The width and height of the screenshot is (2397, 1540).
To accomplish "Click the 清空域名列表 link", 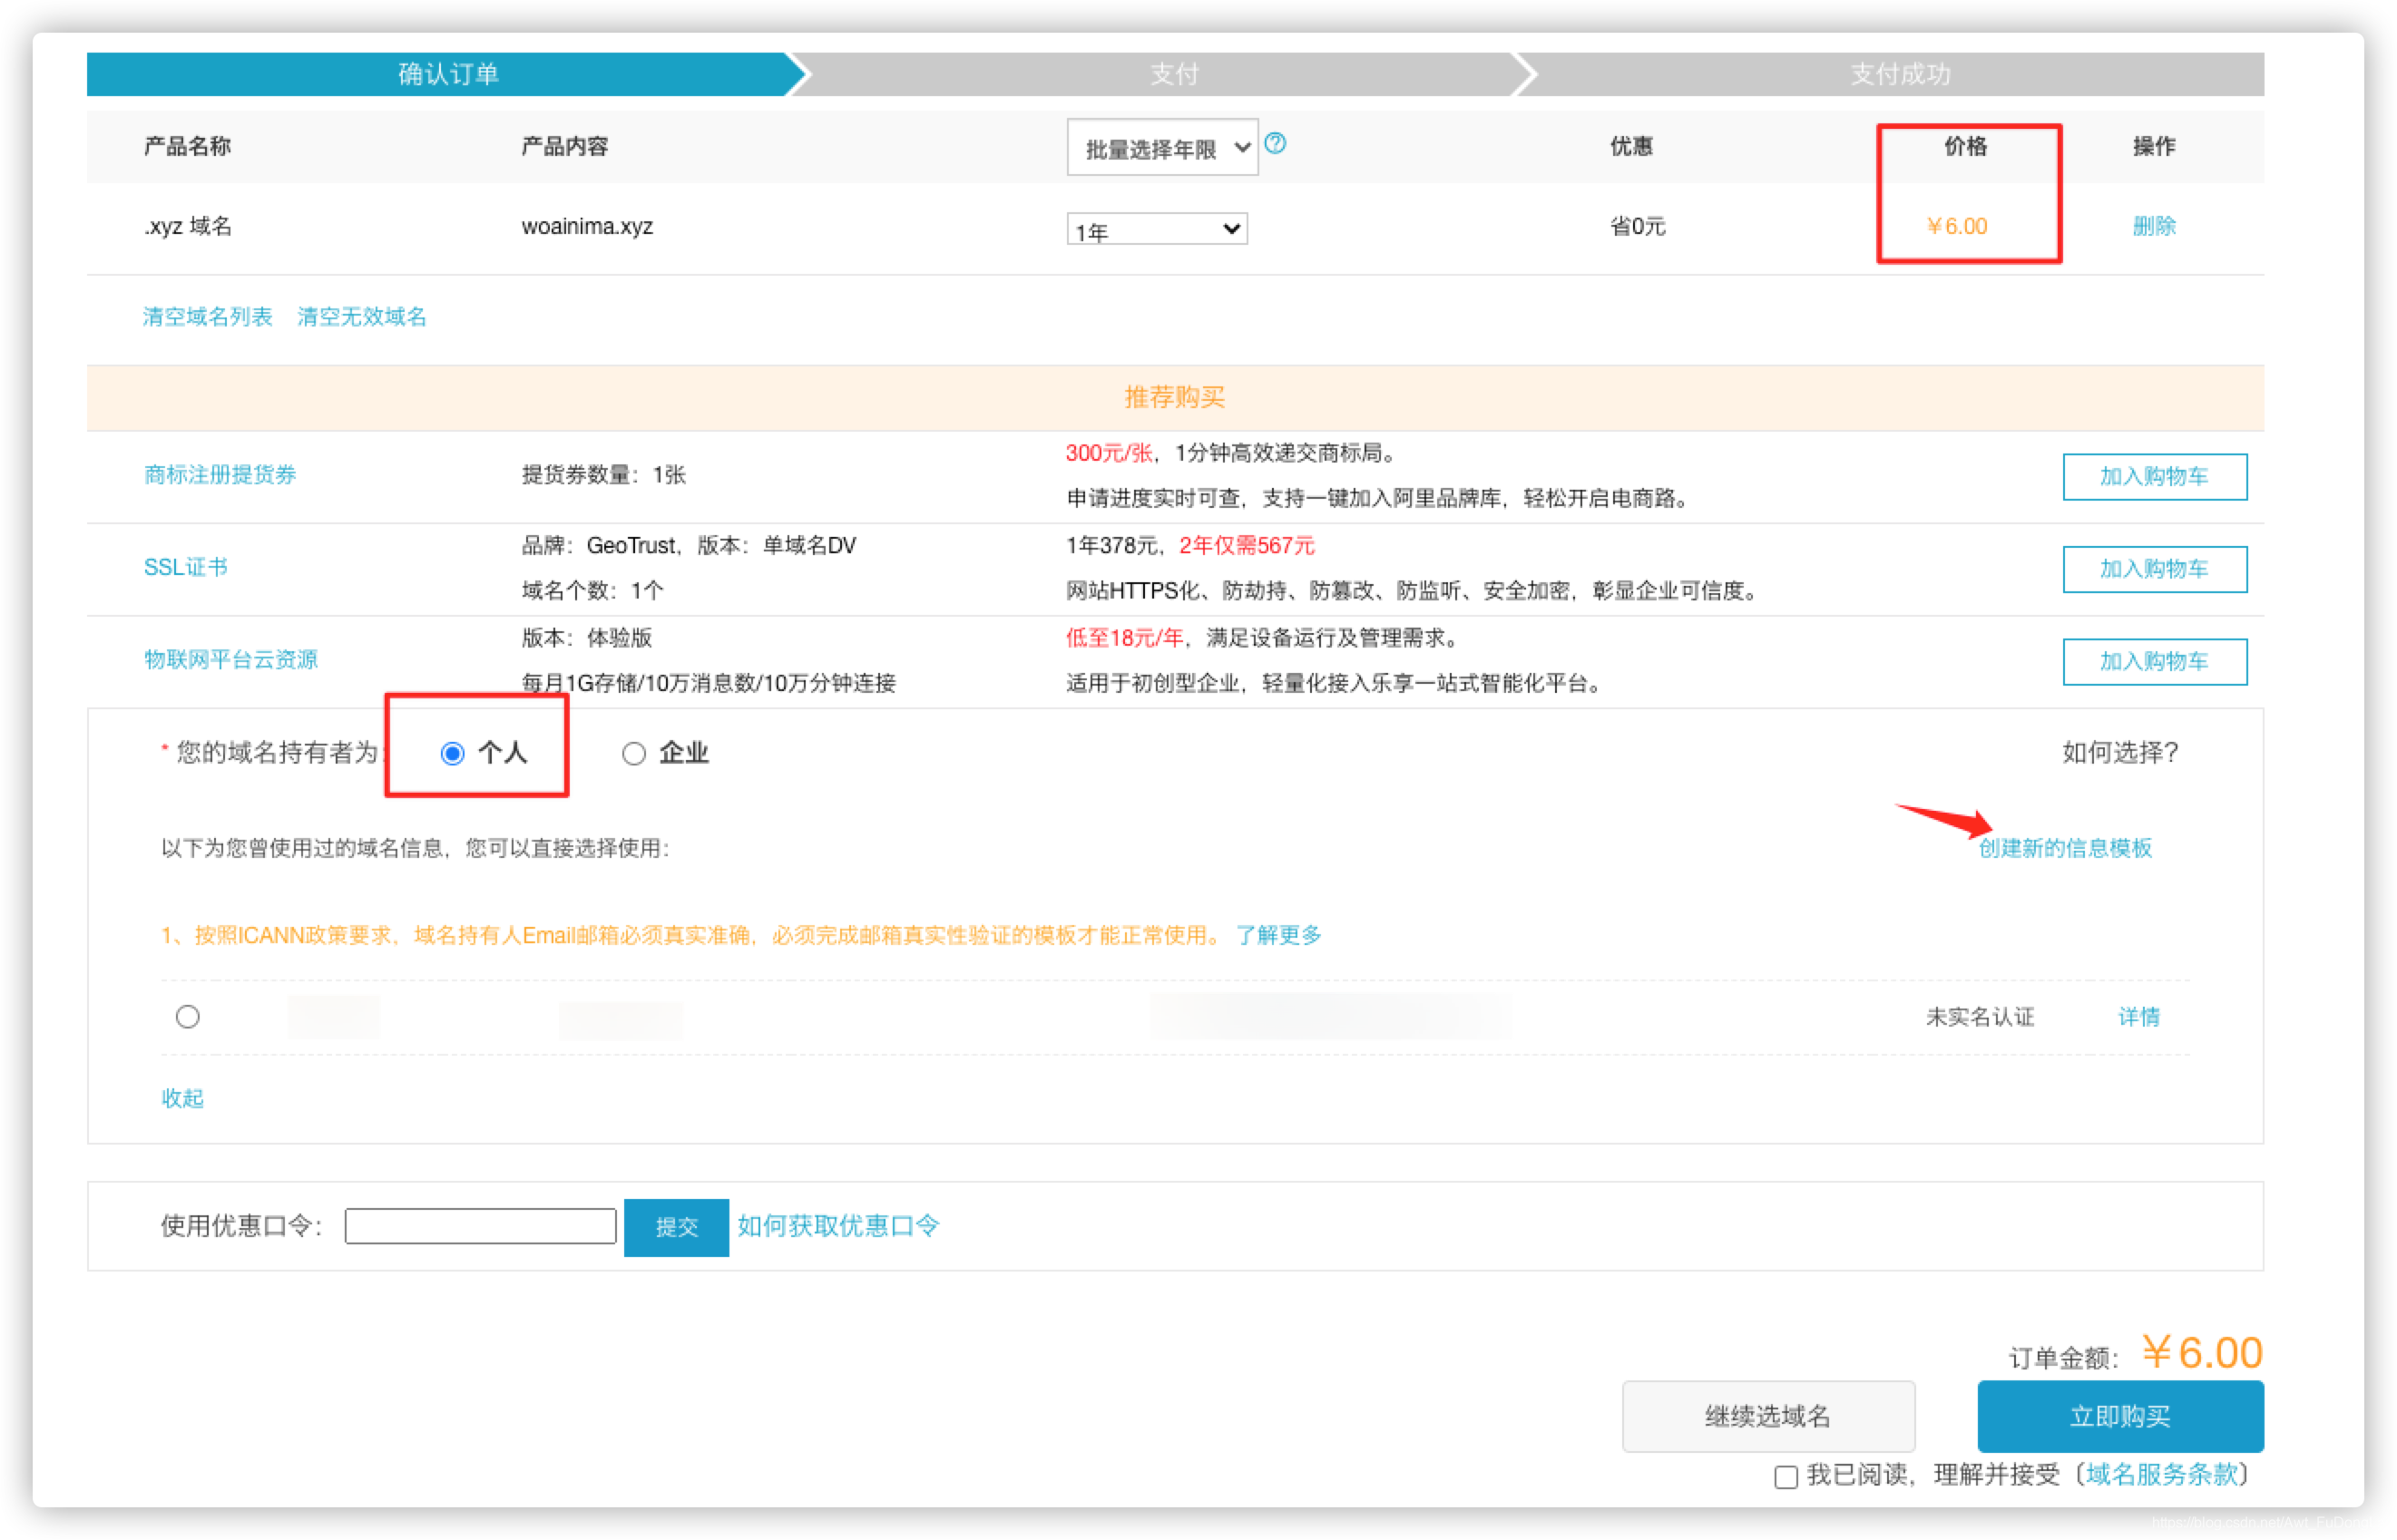I will click(207, 317).
